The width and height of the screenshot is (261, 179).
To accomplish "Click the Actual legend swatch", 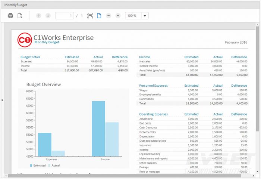I will [x=49, y=166].
